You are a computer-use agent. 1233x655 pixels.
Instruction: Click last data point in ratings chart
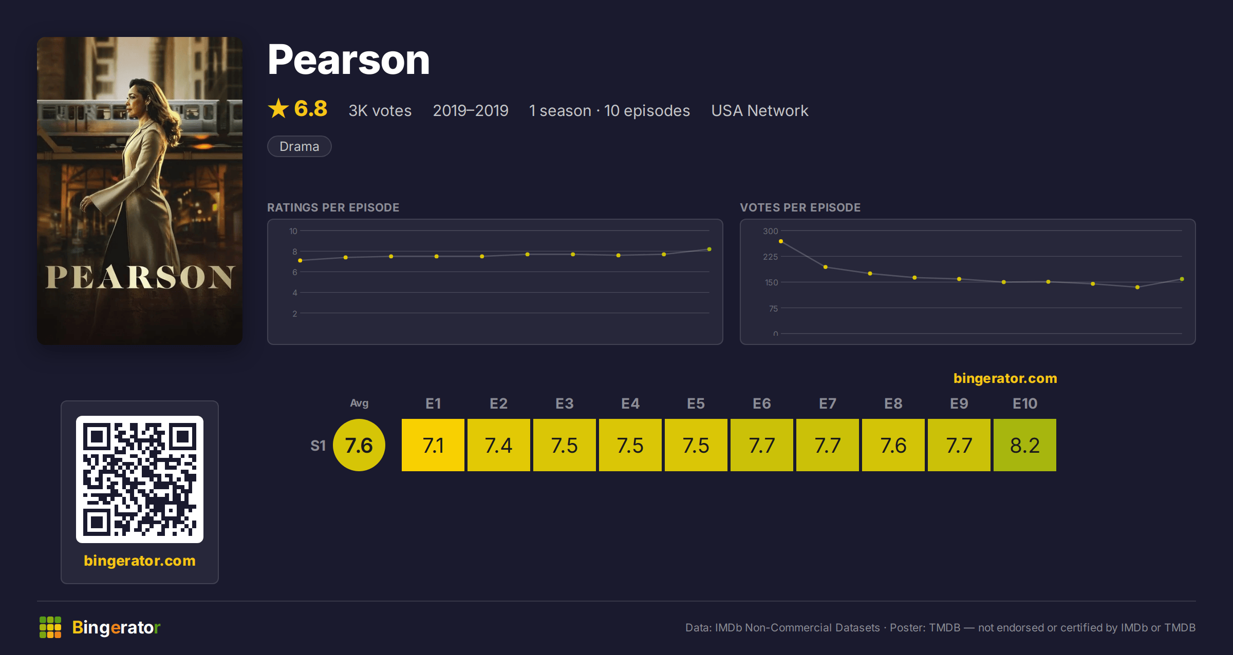(x=709, y=249)
